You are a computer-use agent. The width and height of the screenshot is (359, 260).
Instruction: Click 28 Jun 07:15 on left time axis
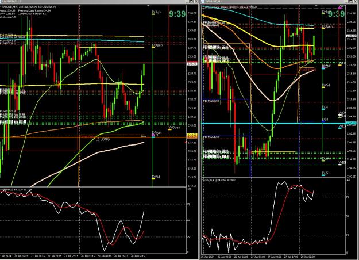pos(138,255)
